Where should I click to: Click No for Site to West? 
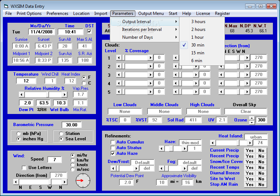(261, 179)
